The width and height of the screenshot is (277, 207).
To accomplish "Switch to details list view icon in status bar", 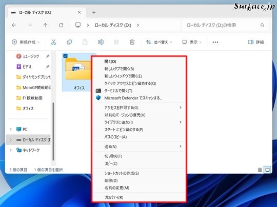I will pos(260,170).
